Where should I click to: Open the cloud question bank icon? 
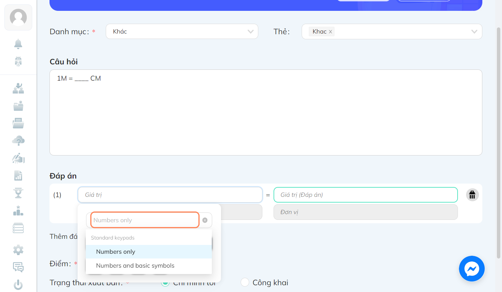(18, 141)
